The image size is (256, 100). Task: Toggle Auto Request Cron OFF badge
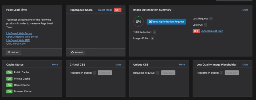click(196, 31)
